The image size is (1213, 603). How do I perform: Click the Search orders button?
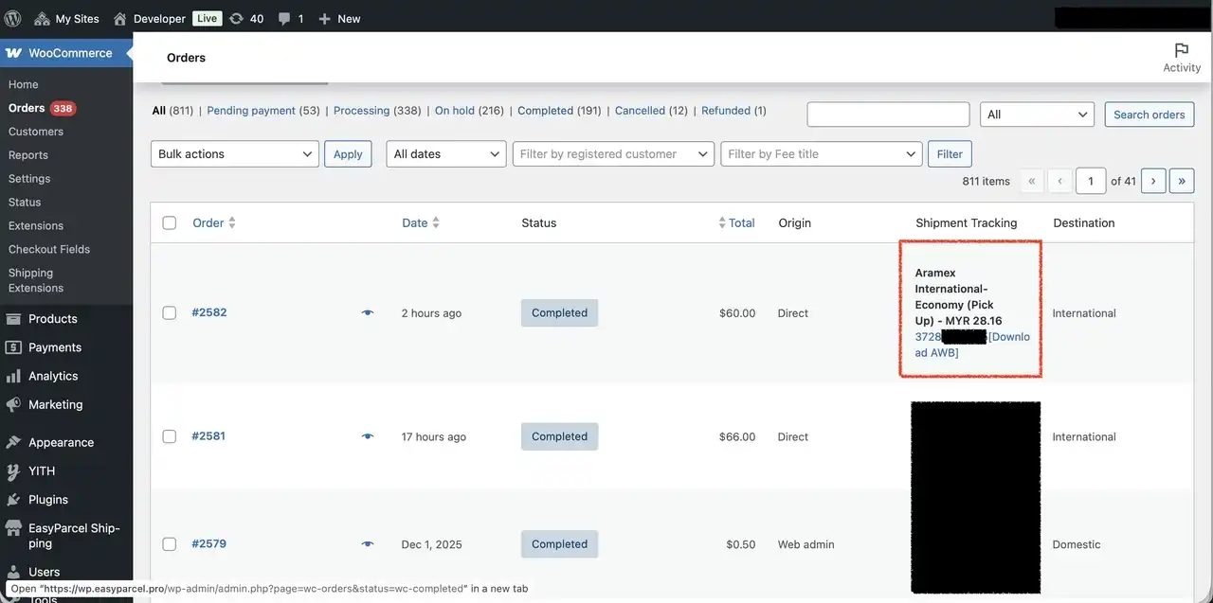click(x=1149, y=114)
